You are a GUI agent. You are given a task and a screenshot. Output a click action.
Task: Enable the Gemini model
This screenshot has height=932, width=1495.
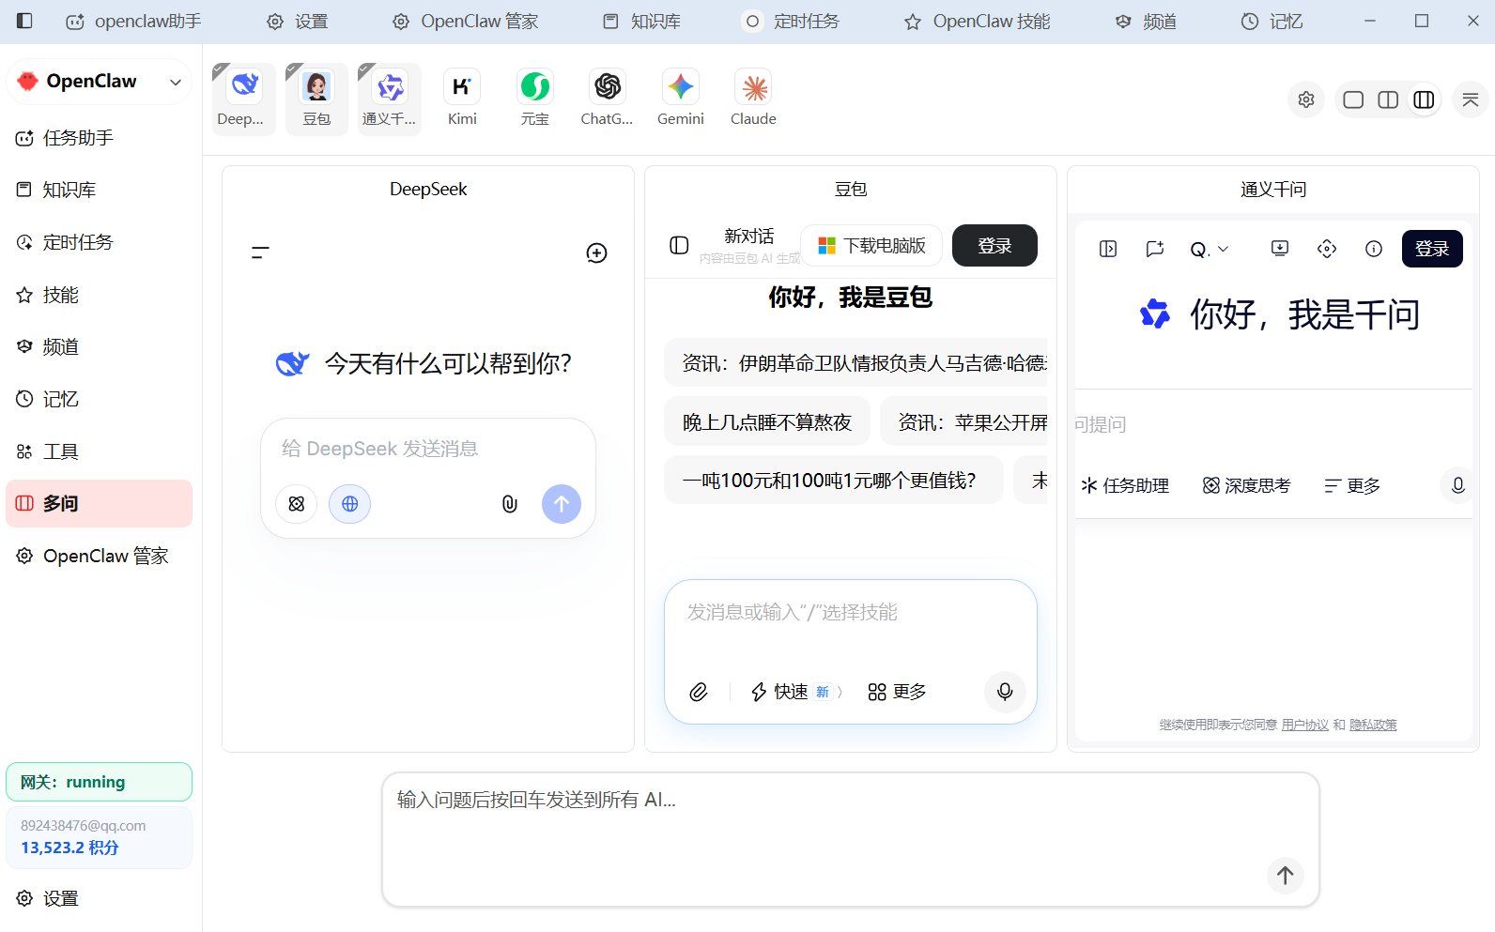click(x=681, y=99)
